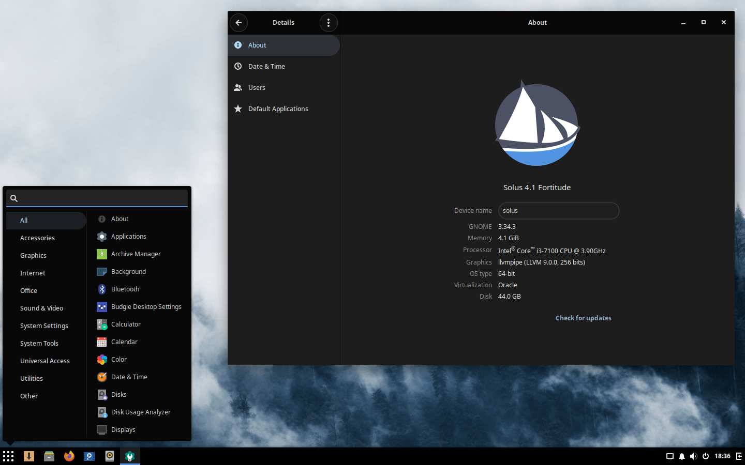Select the Sound & Video category
The width and height of the screenshot is (745, 465).
tap(46, 308)
